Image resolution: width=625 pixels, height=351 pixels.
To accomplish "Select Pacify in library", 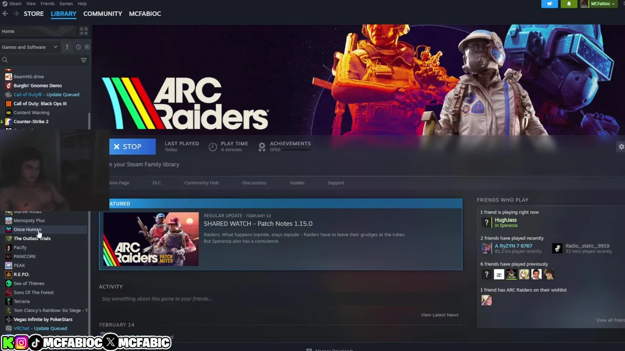I will coord(20,247).
